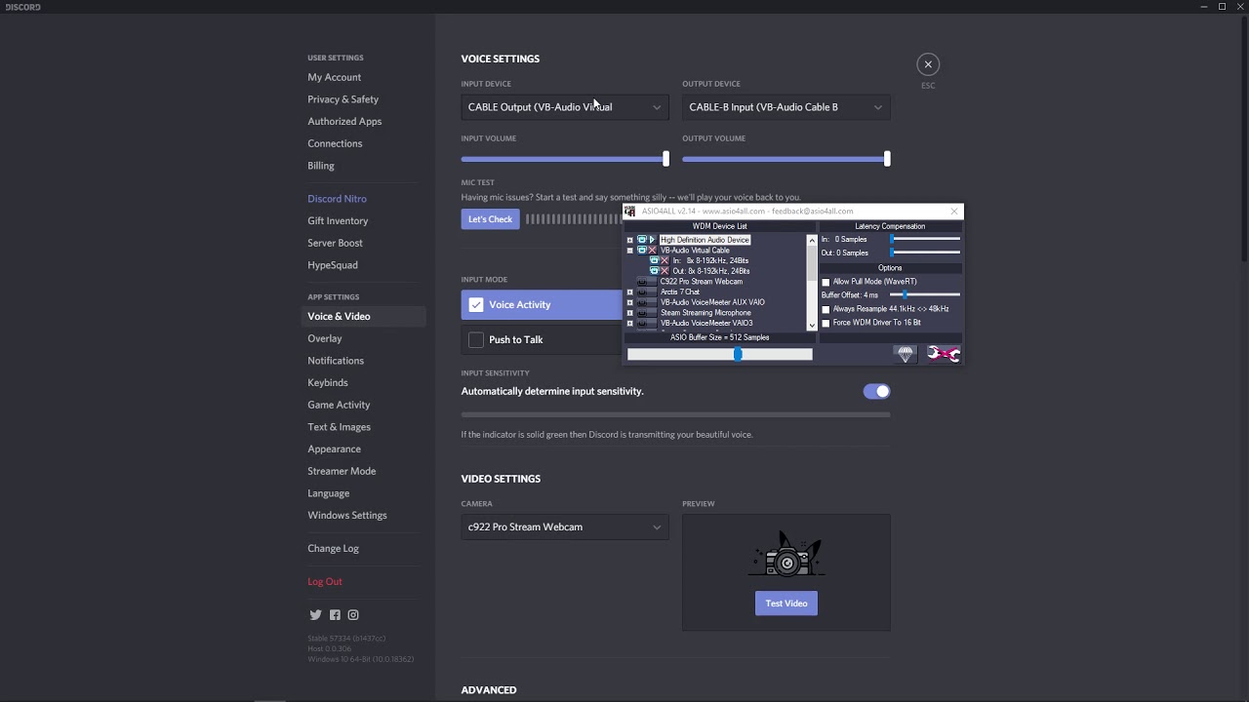Open the Overlay settings
This screenshot has height=702, width=1249.
(x=325, y=339)
